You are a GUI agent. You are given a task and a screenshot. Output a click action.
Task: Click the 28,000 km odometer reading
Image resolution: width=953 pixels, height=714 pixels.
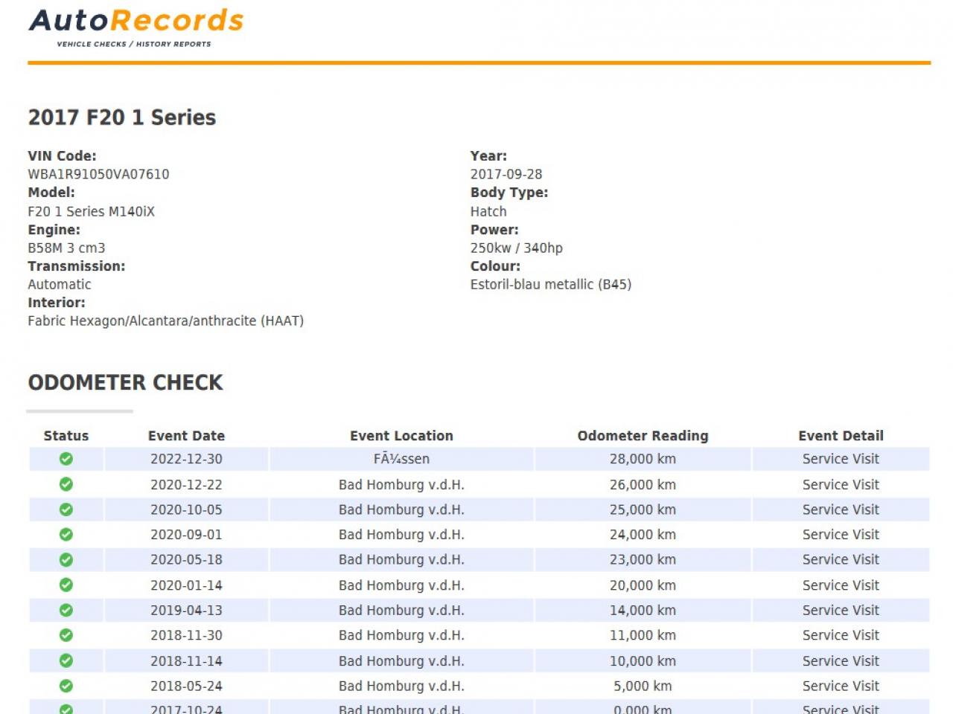point(643,459)
